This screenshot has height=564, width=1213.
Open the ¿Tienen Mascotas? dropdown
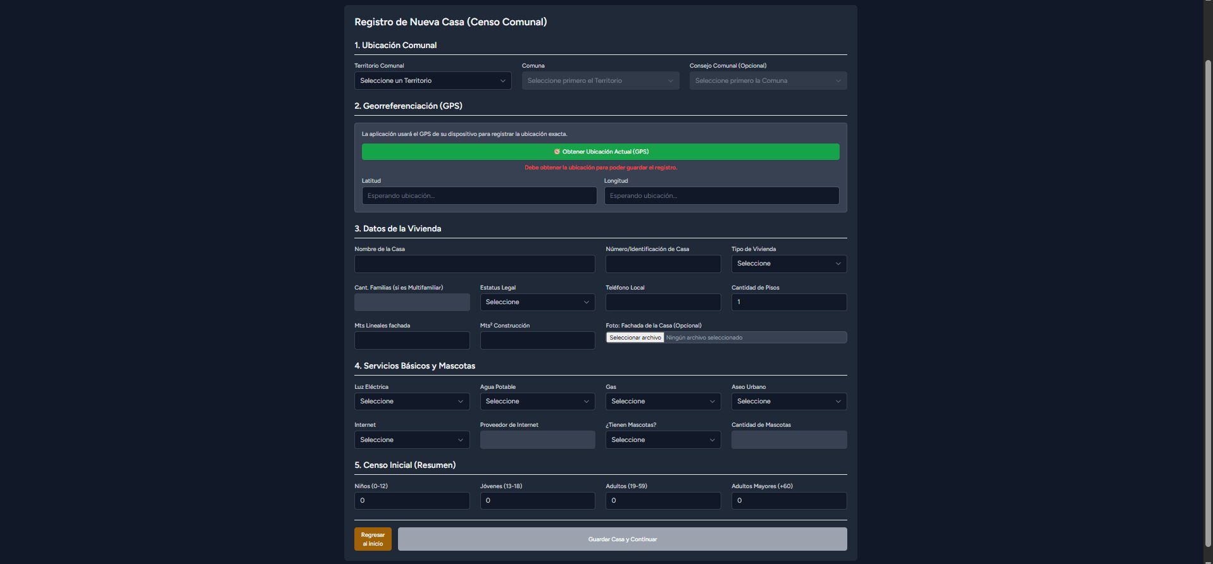pos(663,440)
